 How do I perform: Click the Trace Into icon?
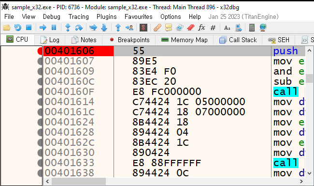tap(93, 28)
